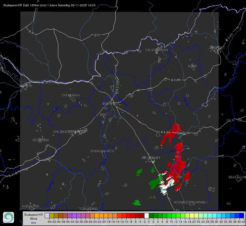Select the yellow swatch between 18 and 20
The height and width of the screenshot is (226, 246).
point(192,215)
